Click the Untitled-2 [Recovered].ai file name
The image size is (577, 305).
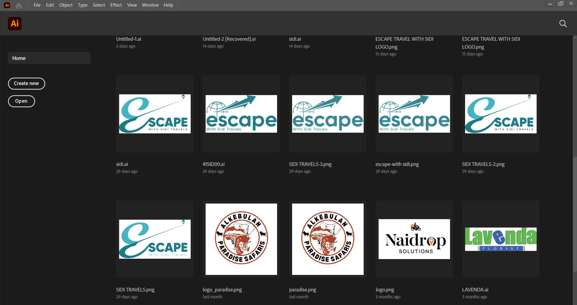click(229, 39)
